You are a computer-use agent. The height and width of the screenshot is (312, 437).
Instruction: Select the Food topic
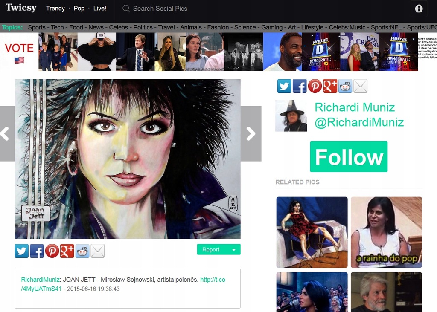[x=76, y=27]
